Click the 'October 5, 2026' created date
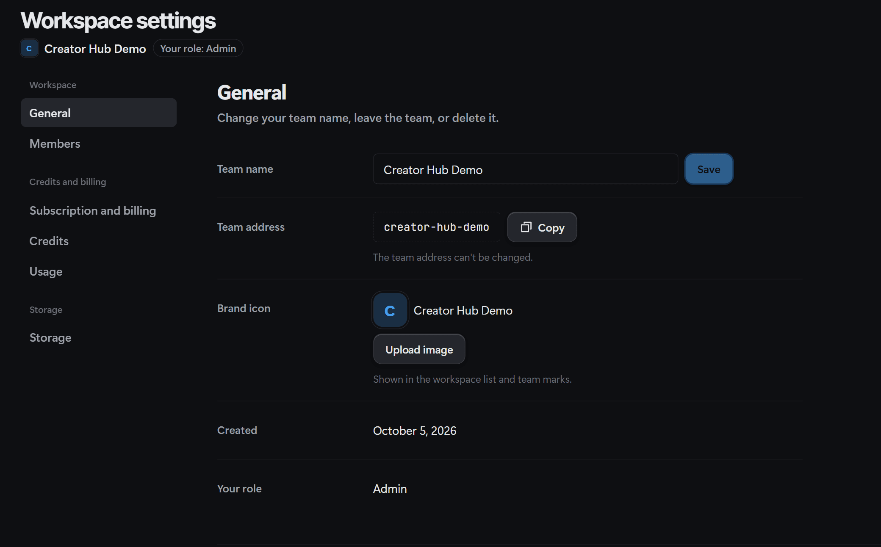The width and height of the screenshot is (881, 547). 415,431
